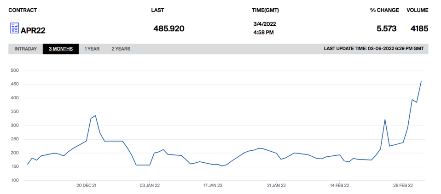Switch to the INTRADAY chart tab
441x194 pixels.
click(25, 49)
